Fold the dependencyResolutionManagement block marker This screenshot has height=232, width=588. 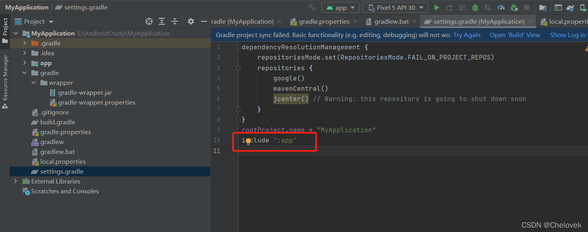click(238, 47)
